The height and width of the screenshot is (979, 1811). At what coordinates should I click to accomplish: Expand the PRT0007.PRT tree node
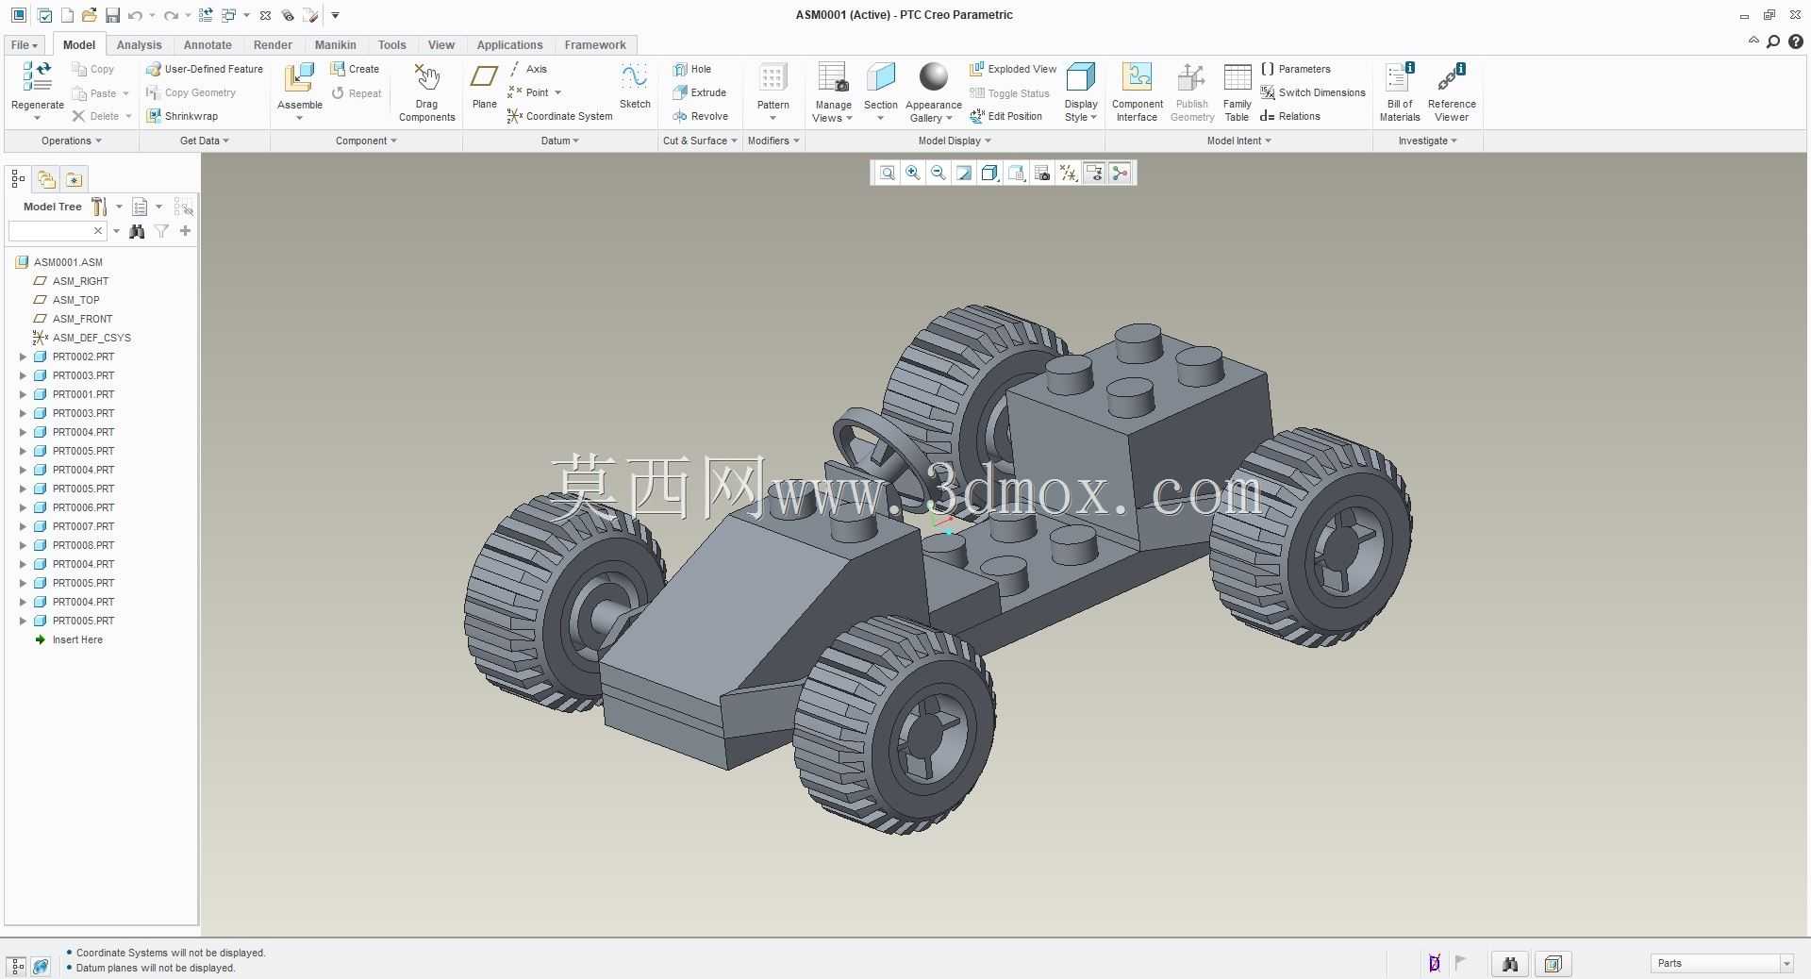point(23,526)
